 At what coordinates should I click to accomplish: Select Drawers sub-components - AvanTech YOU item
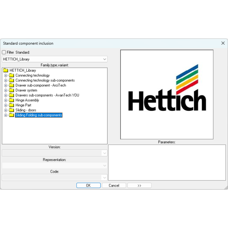click(47, 95)
